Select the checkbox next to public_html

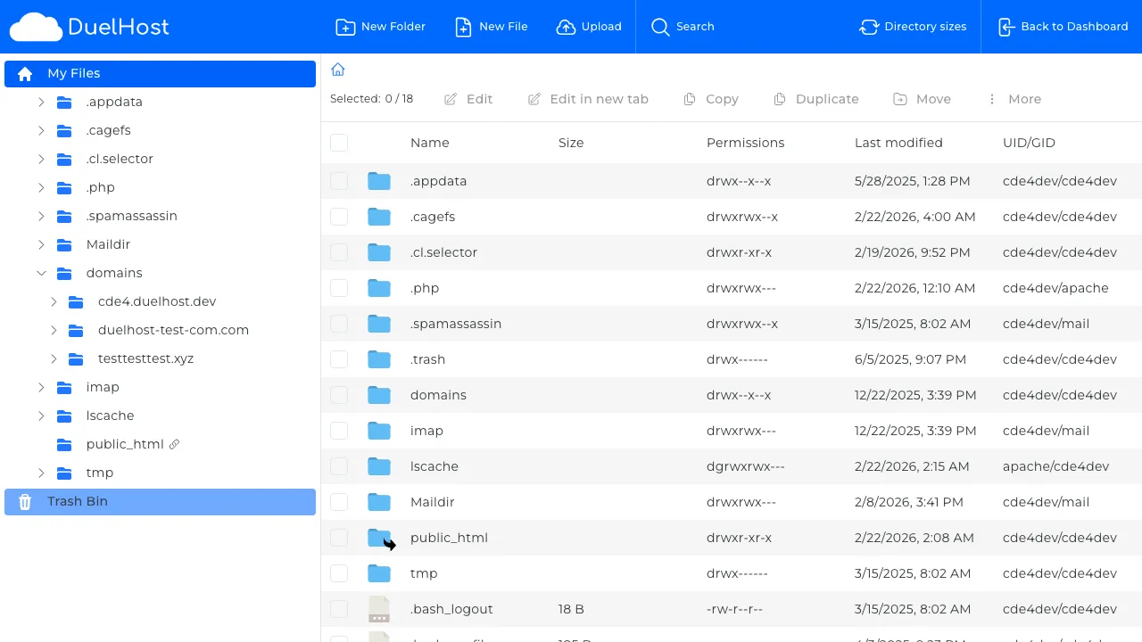[339, 538]
